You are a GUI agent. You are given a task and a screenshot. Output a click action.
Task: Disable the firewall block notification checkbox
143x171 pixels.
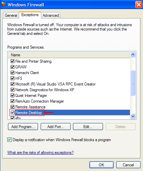pos(9,140)
